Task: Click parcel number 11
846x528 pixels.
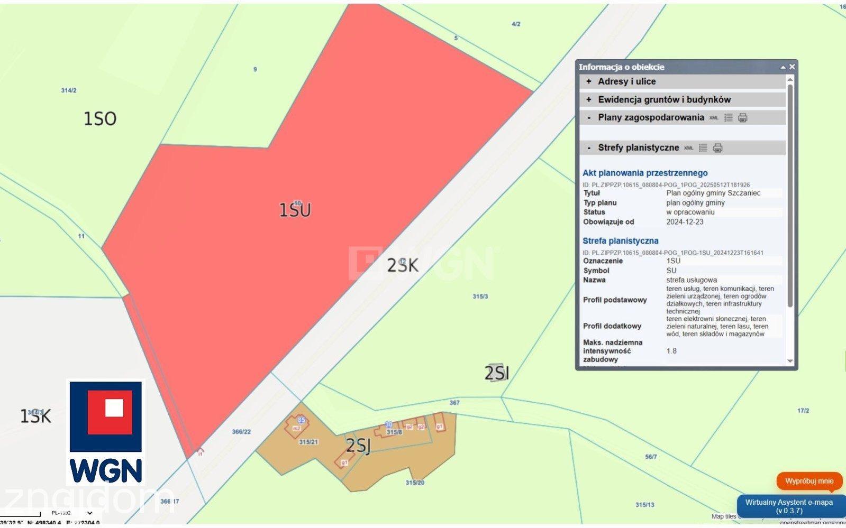Action: coord(81,236)
